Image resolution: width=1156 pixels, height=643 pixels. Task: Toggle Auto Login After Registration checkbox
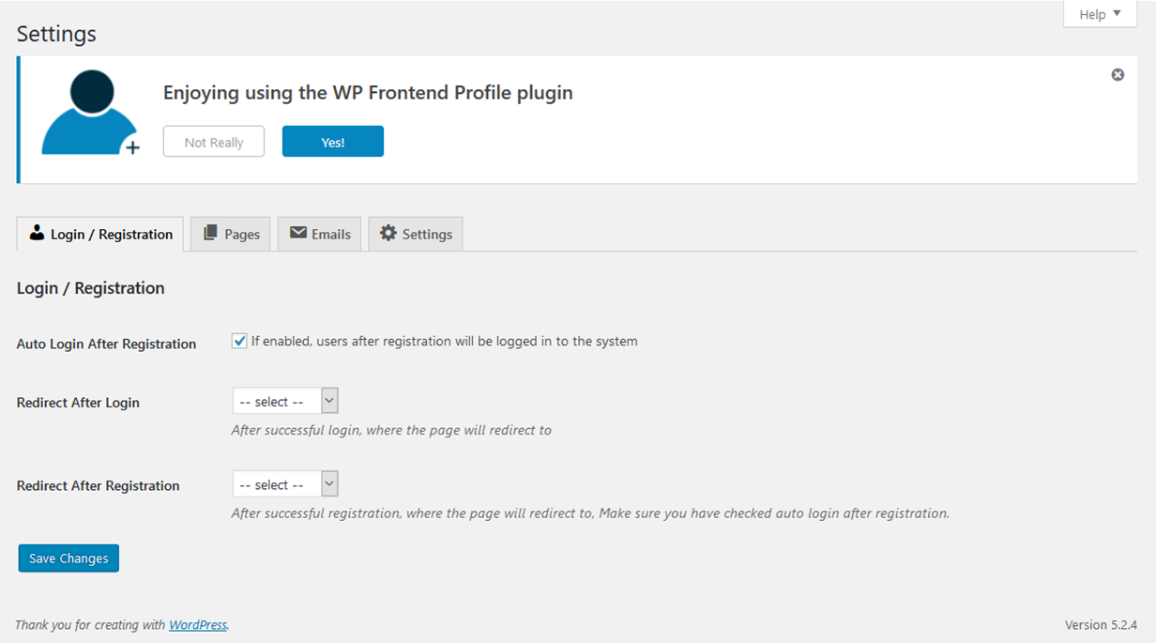(239, 341)
